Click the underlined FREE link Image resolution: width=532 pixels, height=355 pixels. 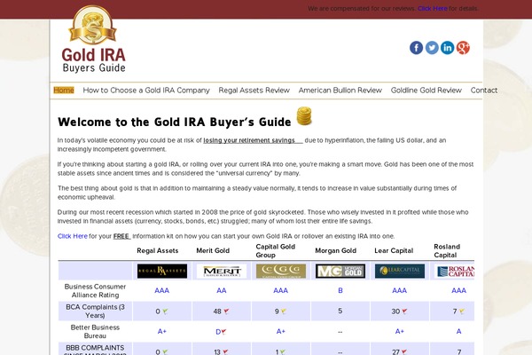click(121, 236)
